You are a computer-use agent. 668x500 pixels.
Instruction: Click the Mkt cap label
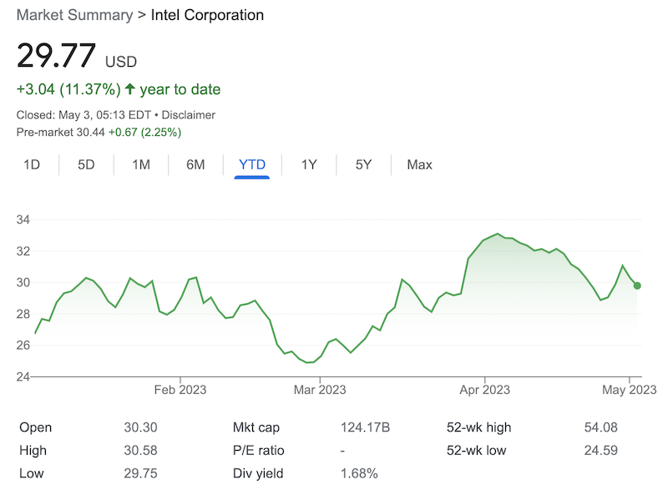pyautogui.click(x=256, y=427)
